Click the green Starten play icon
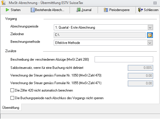 pos(7,10)
